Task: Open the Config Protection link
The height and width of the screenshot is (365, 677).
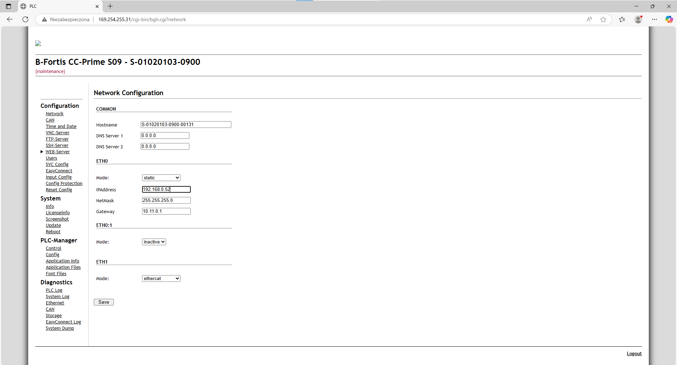Action: pos(64,184)
